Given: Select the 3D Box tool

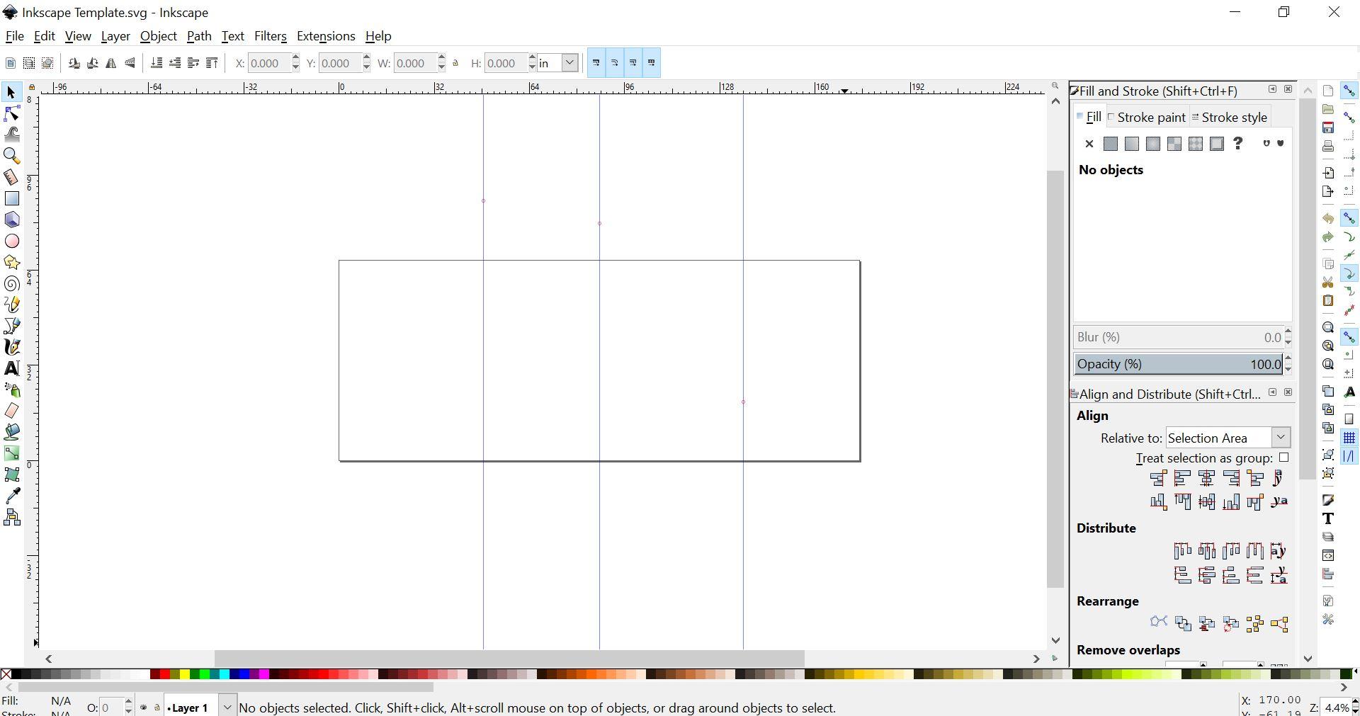Looking at the screenshot, I should 12,220.
